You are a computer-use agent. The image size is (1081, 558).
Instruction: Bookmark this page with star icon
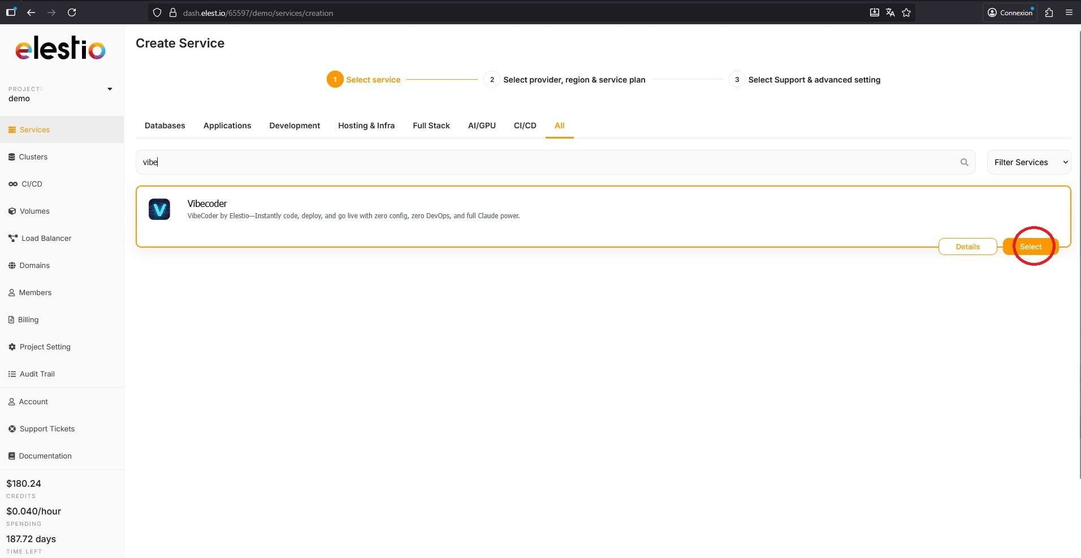[x=906, y=12]
